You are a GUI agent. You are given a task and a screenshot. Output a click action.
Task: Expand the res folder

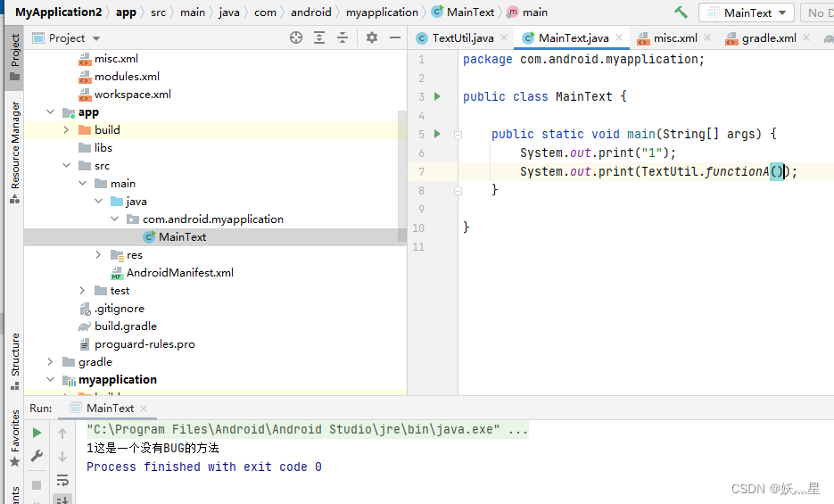click(98, 254)
